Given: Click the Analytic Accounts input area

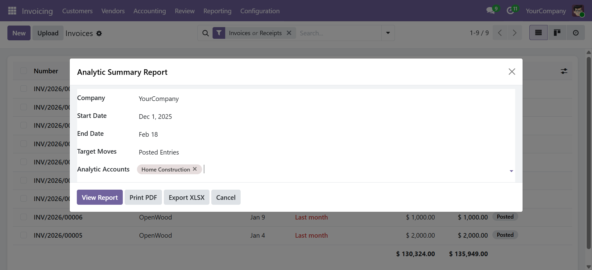Looking at the screenshot, I should tap(355, 169).
